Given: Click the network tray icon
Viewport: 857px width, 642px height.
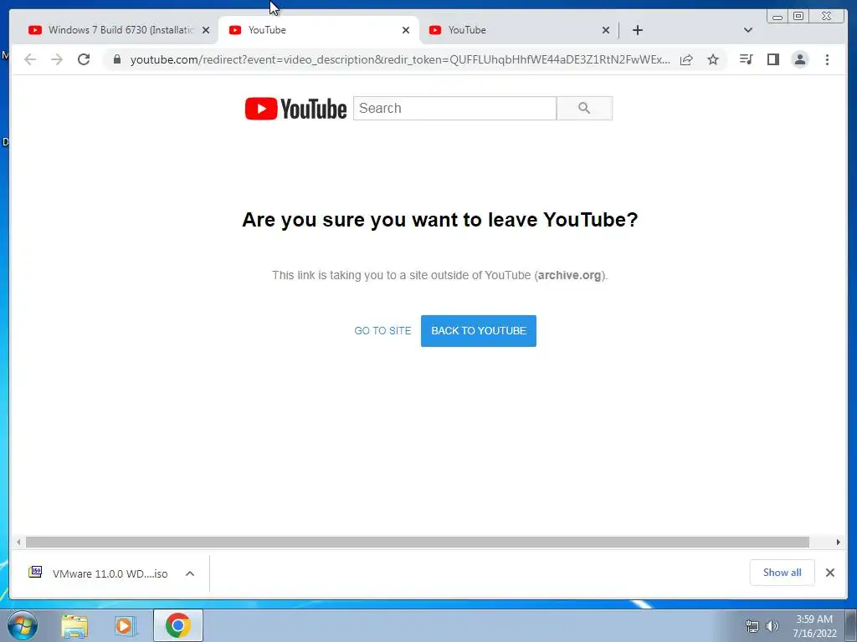Looking at the screenshot, I should tap(752, 626).
